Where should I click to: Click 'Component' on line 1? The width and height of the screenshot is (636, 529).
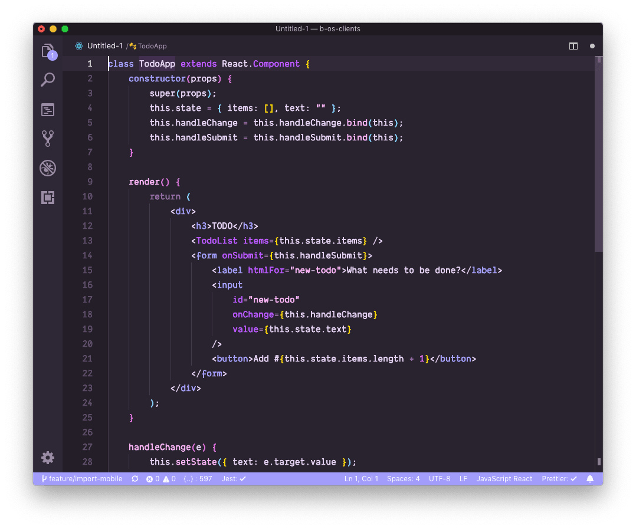pyautogui.click(x=276, y=64)
